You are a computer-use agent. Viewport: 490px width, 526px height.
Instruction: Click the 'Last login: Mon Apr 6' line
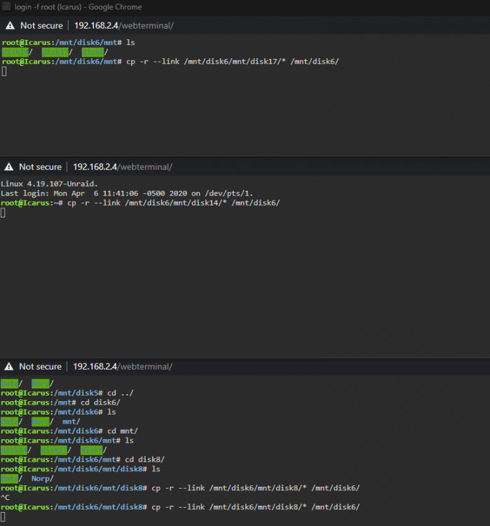pos(127,194)
